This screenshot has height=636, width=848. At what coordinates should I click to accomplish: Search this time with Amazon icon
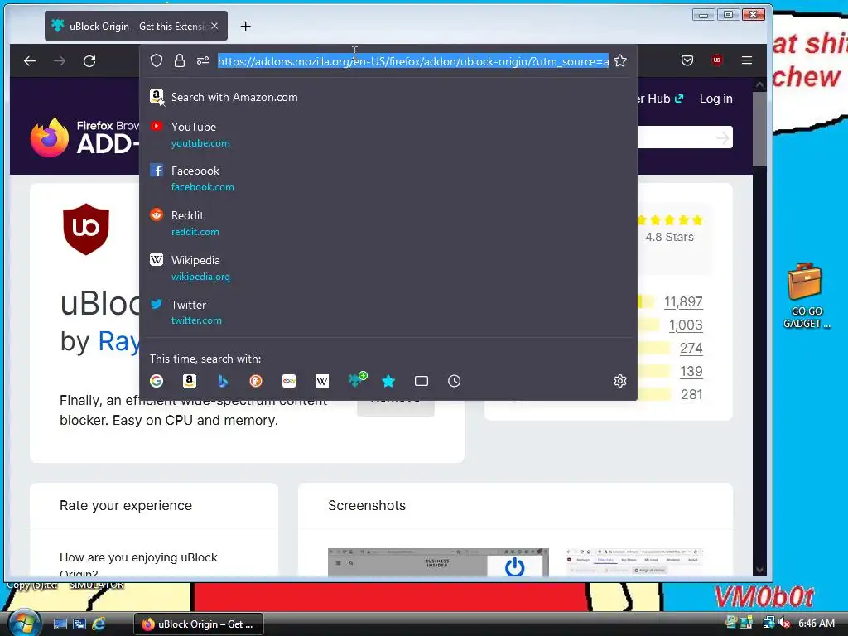coord(190,381)
